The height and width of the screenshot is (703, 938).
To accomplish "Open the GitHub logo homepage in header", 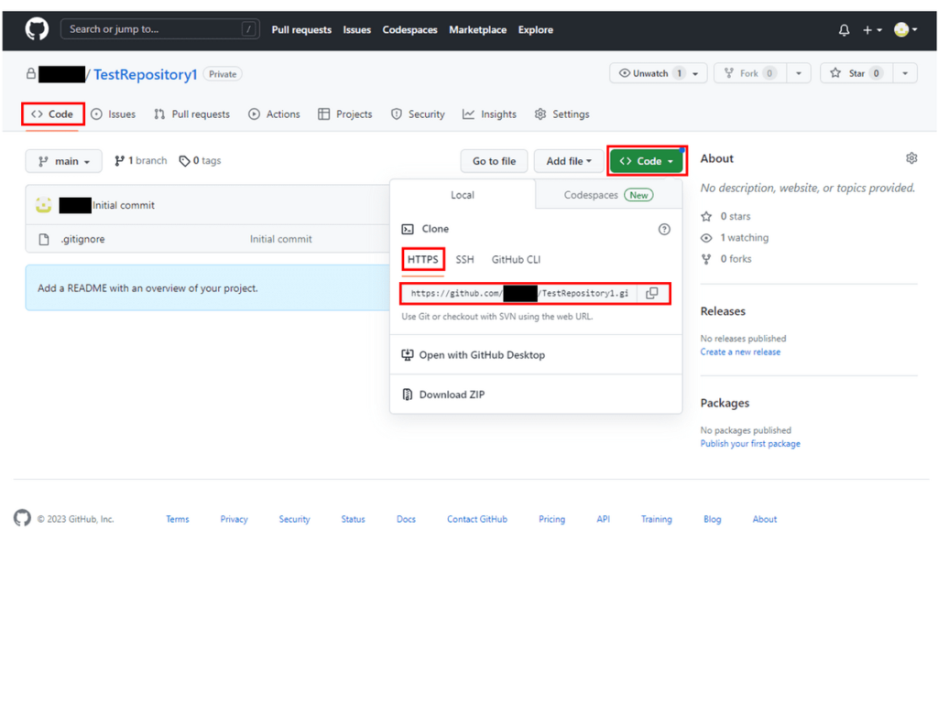I will click(37, 28).
